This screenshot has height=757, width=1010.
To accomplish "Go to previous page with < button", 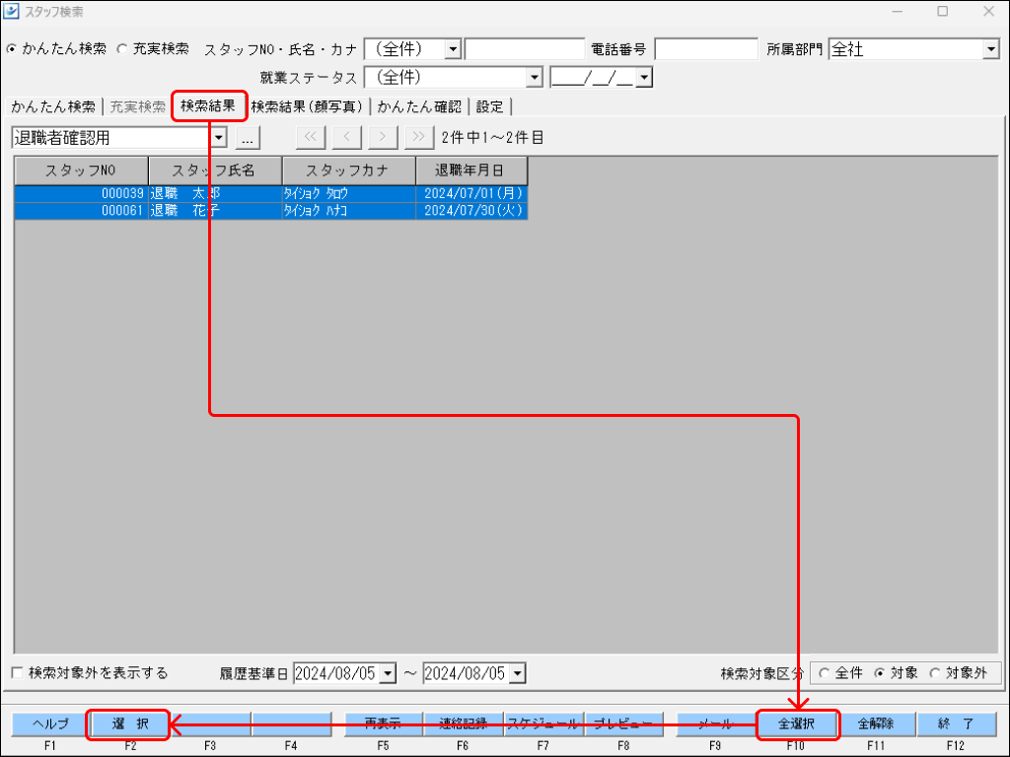I will pyautogui.click(x=346, y=137).
